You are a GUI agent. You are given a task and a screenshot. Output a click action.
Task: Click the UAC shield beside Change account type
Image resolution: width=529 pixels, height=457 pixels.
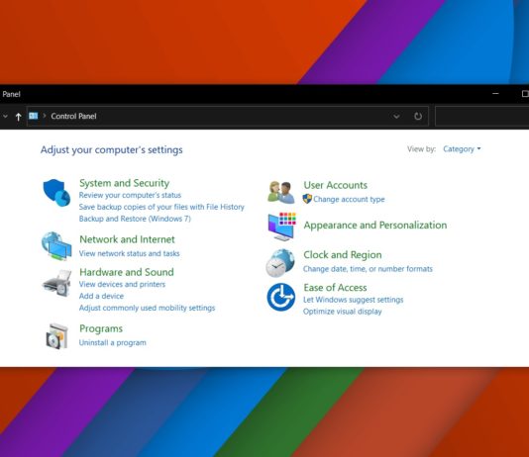click(x=307, y=199)
